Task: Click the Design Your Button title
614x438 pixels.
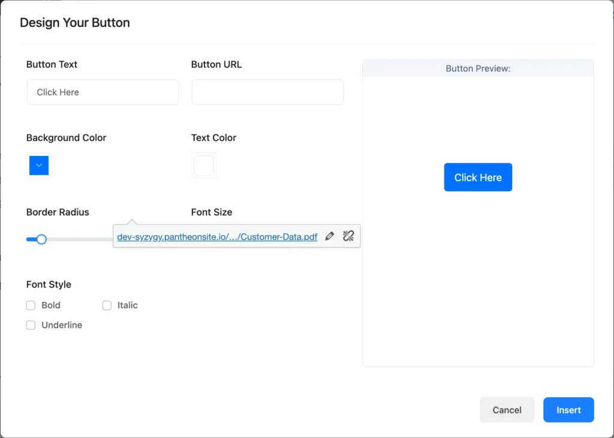Action: pyautogui.click(x=75, y=23)
